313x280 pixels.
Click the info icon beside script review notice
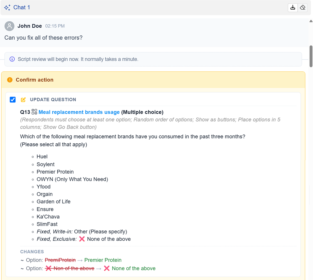point(12,59)
